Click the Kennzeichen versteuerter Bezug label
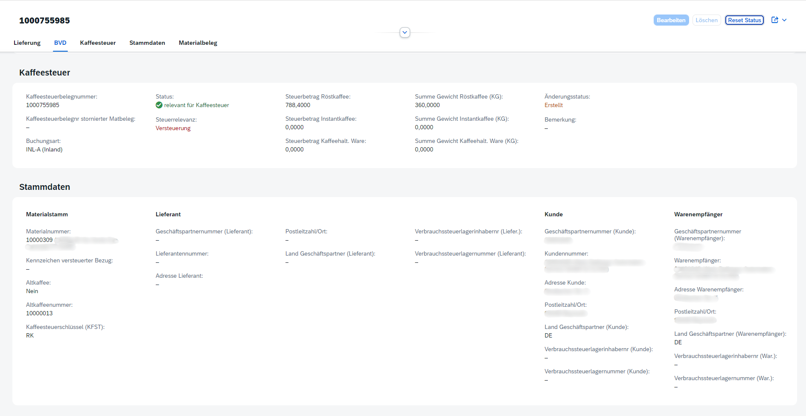Viewport: 806px width, 416px height. point(70,260)
